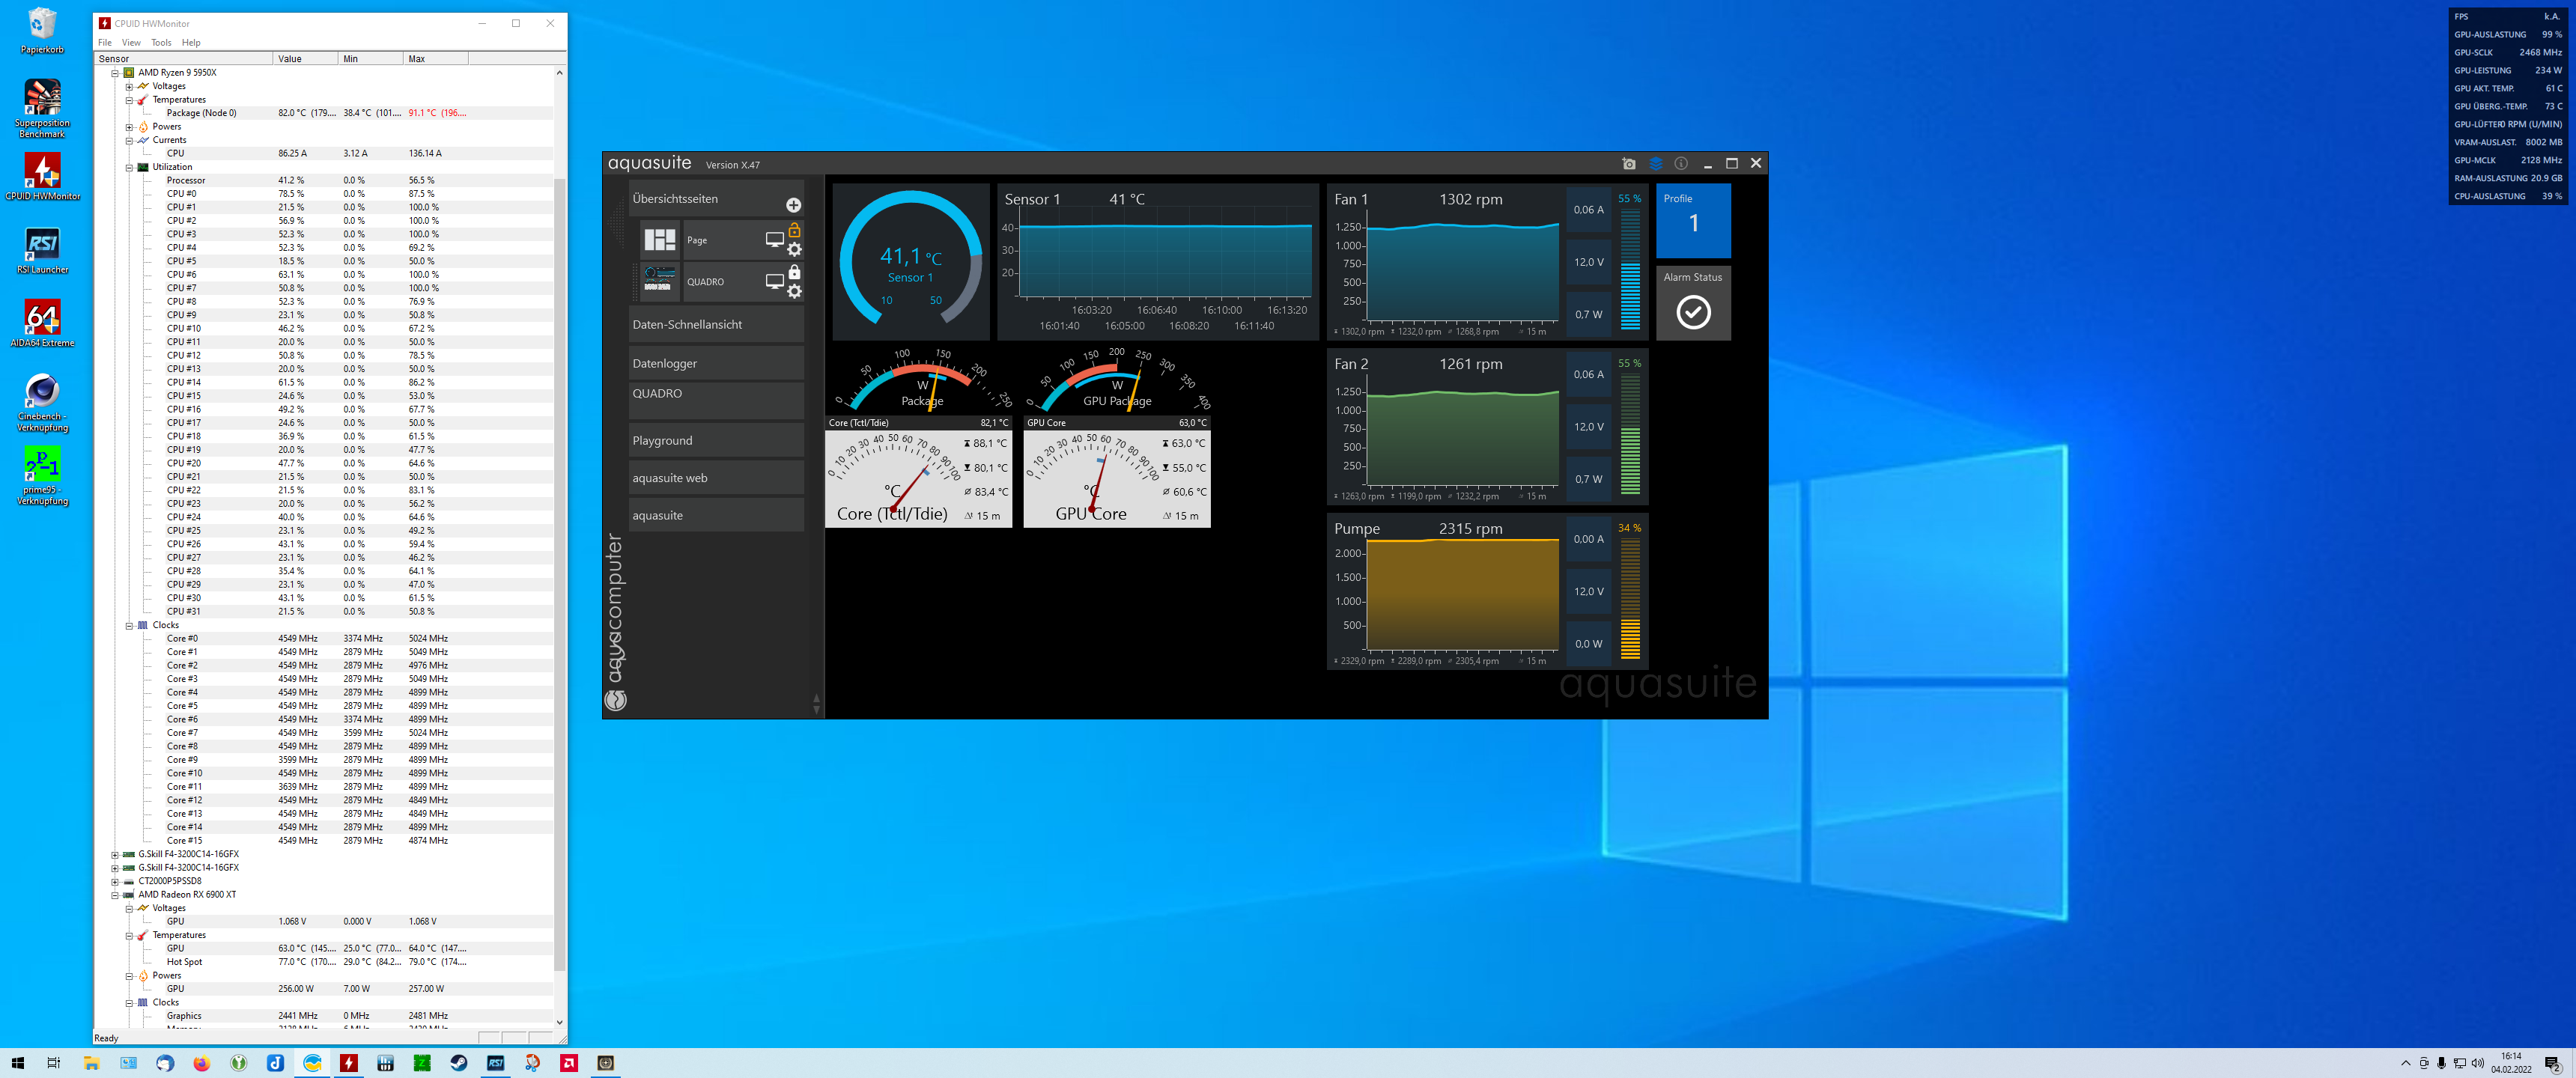
Task: Expand the Voltages node under Ryzen CPU
Action: [129, 87]
